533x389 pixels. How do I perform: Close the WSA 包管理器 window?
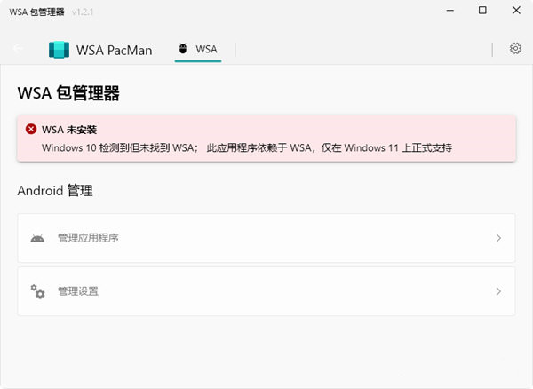[516, 11]
